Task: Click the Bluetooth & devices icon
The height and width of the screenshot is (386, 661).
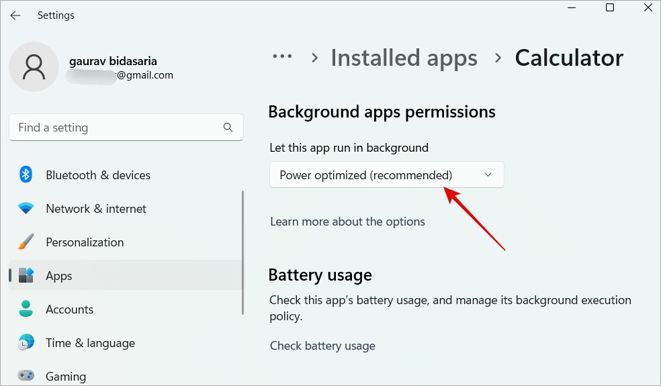Action: tap(26, 175)
